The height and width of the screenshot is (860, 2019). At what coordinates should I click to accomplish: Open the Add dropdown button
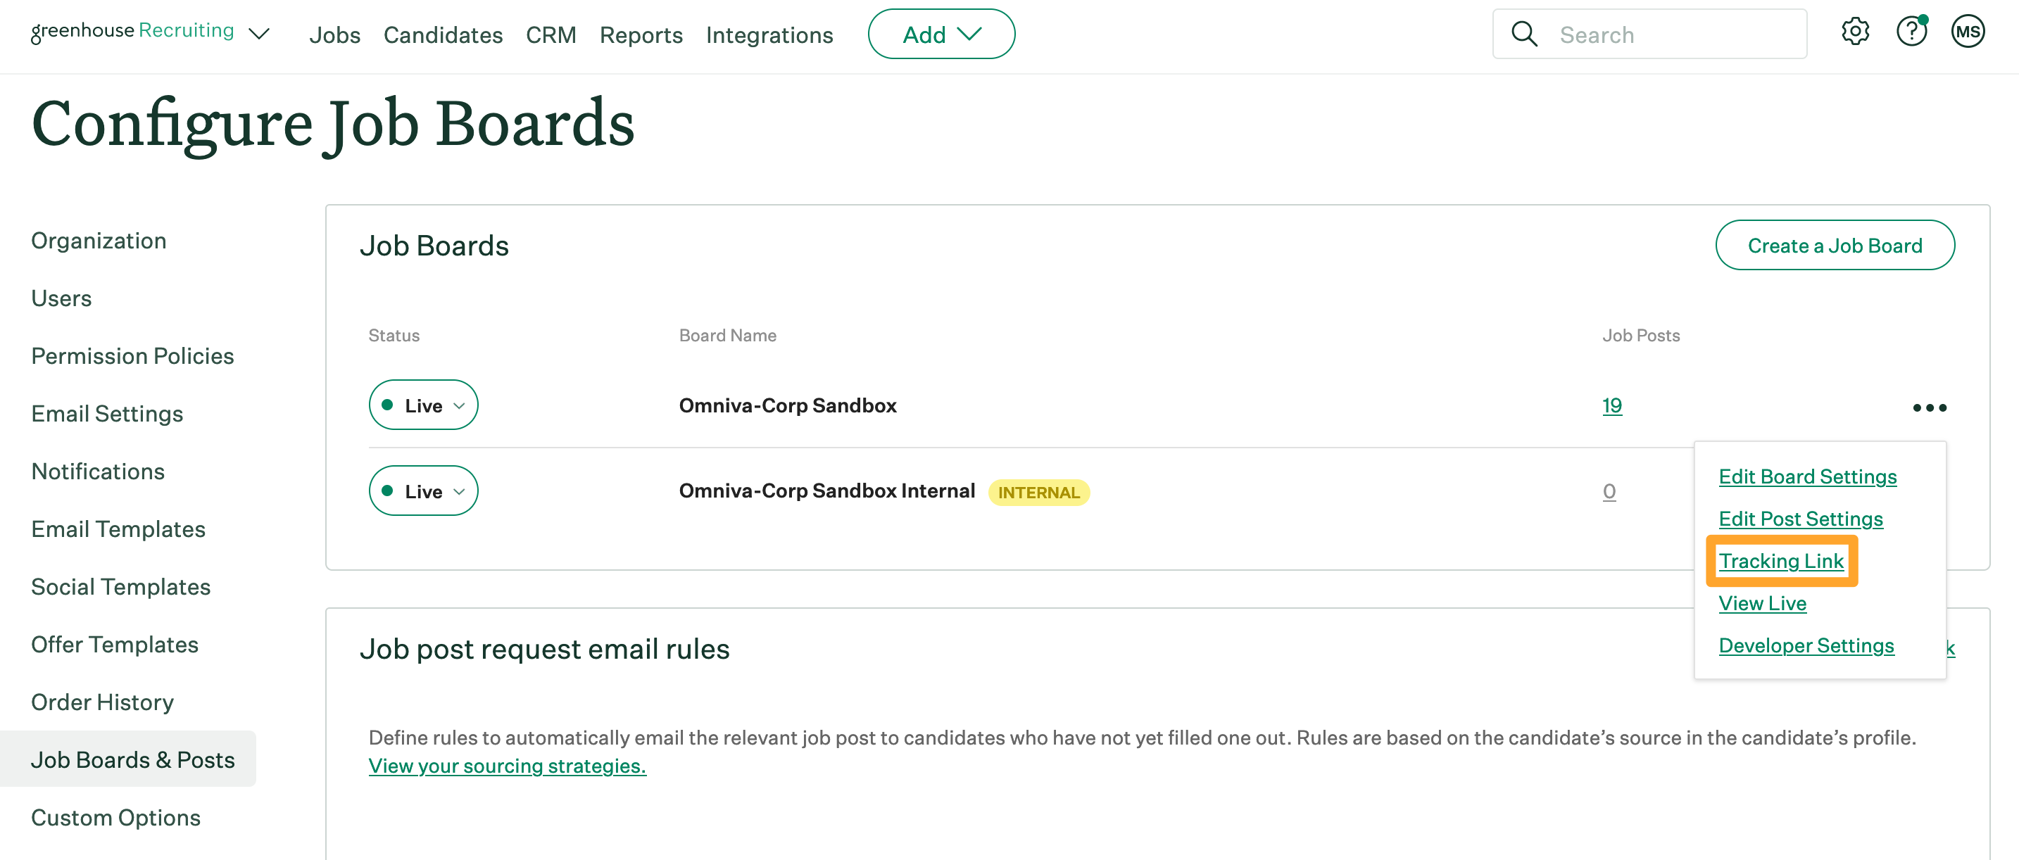point(941,34)
